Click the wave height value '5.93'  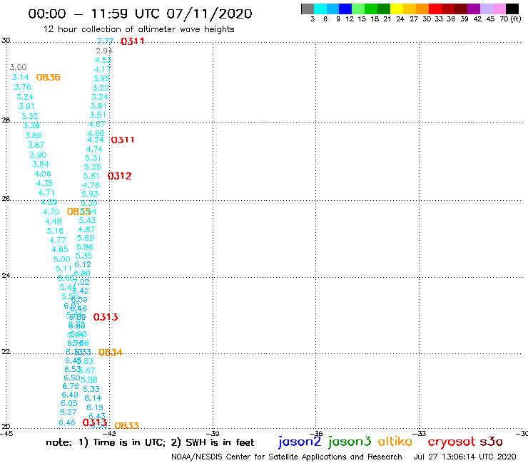pos(90,194)
